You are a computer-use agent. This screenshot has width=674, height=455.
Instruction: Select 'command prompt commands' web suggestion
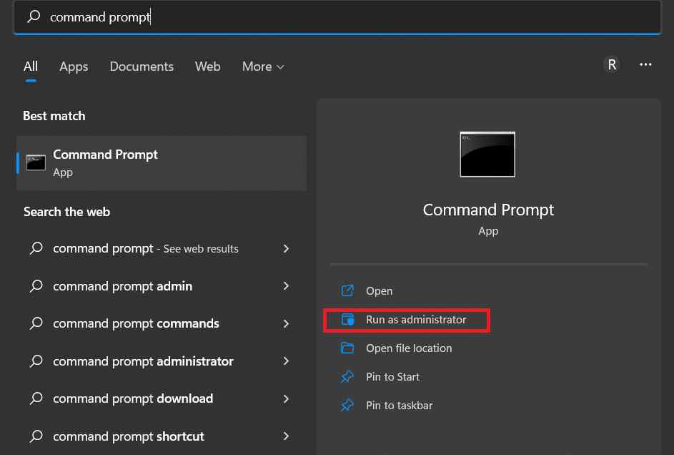tap(162, 323)
